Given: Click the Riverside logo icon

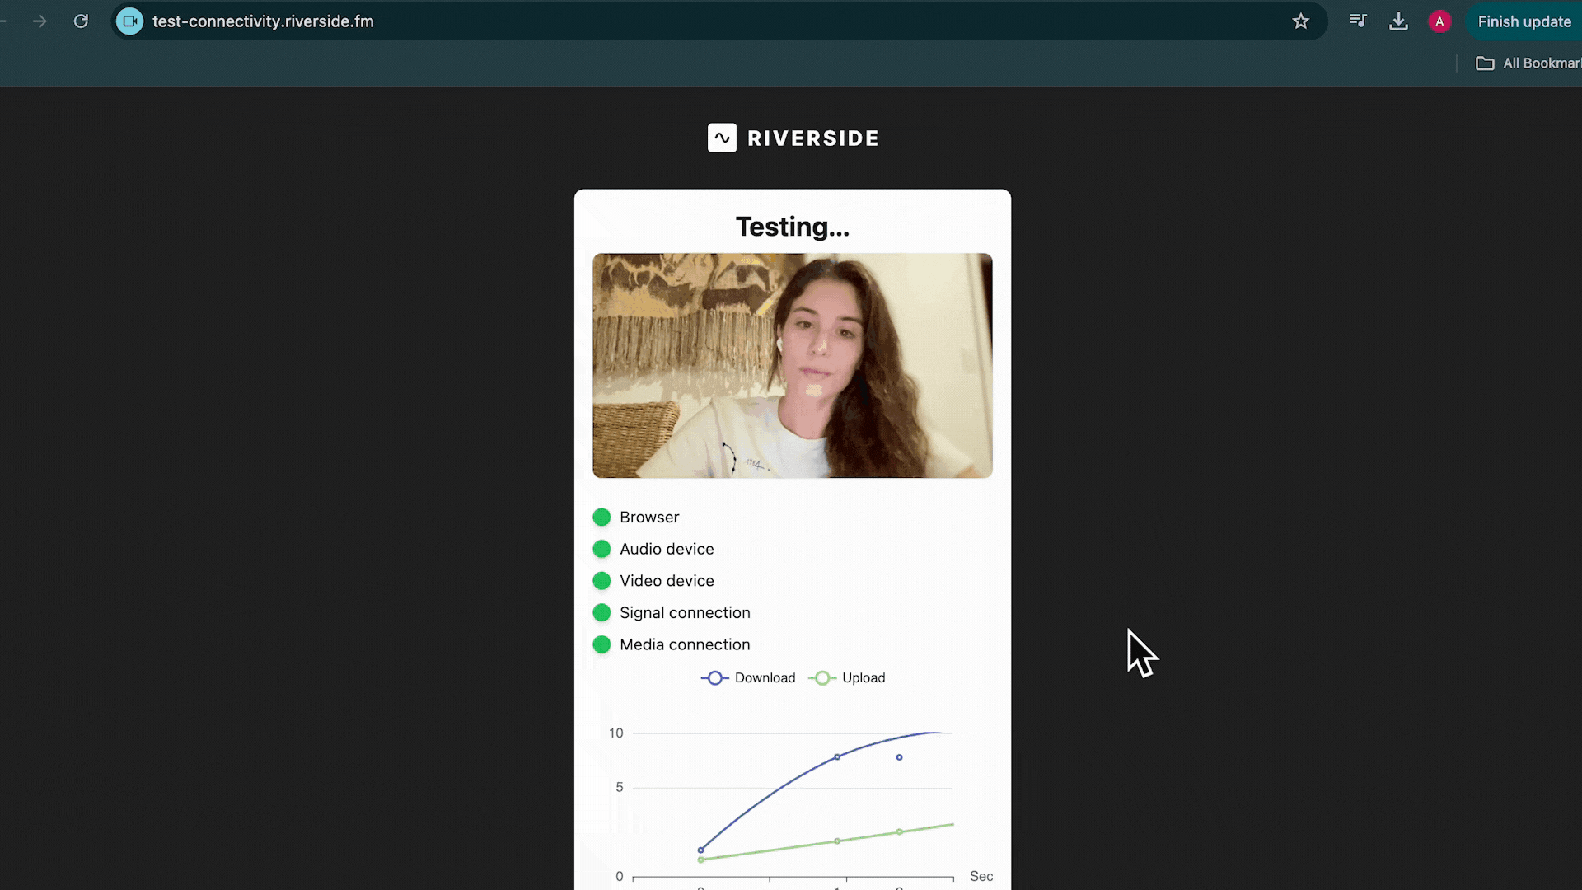Looking at the screenshot, I should pyautogui.click(x=722, y=138).
